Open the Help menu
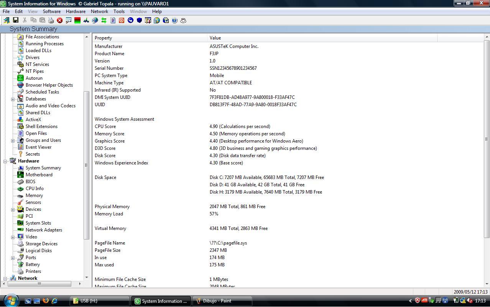 pos(157,11)
